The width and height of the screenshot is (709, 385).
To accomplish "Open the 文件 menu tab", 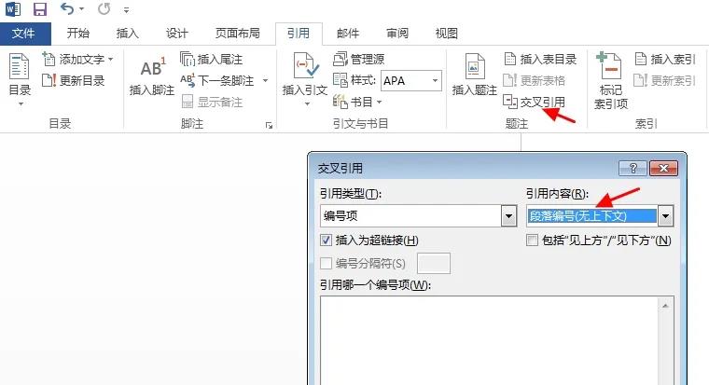I will pyautogui.click(x=25, y=33).
